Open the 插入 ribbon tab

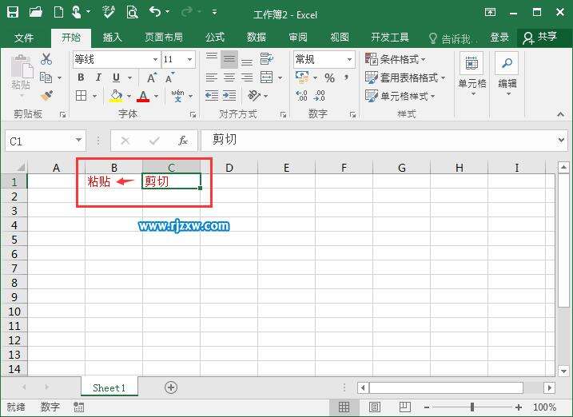click(x=113, y=38)
